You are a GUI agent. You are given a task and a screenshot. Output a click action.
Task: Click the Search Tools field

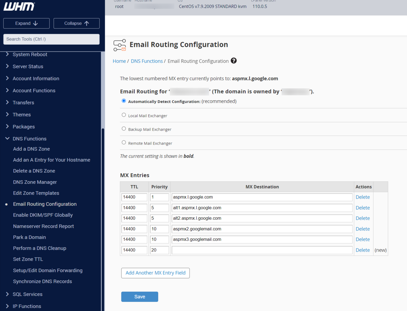tap(51, 39)
